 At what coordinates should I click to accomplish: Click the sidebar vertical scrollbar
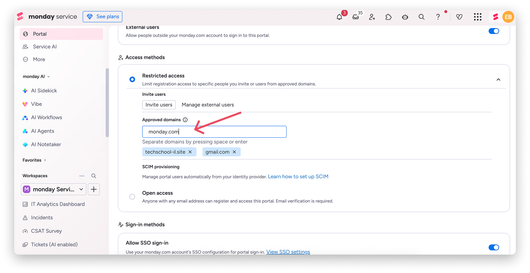click(107, 103)
